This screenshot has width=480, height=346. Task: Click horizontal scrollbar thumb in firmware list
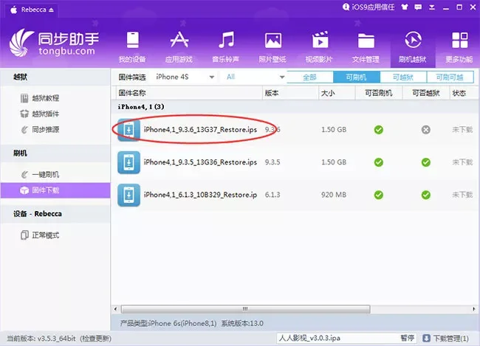coord(245,309)
